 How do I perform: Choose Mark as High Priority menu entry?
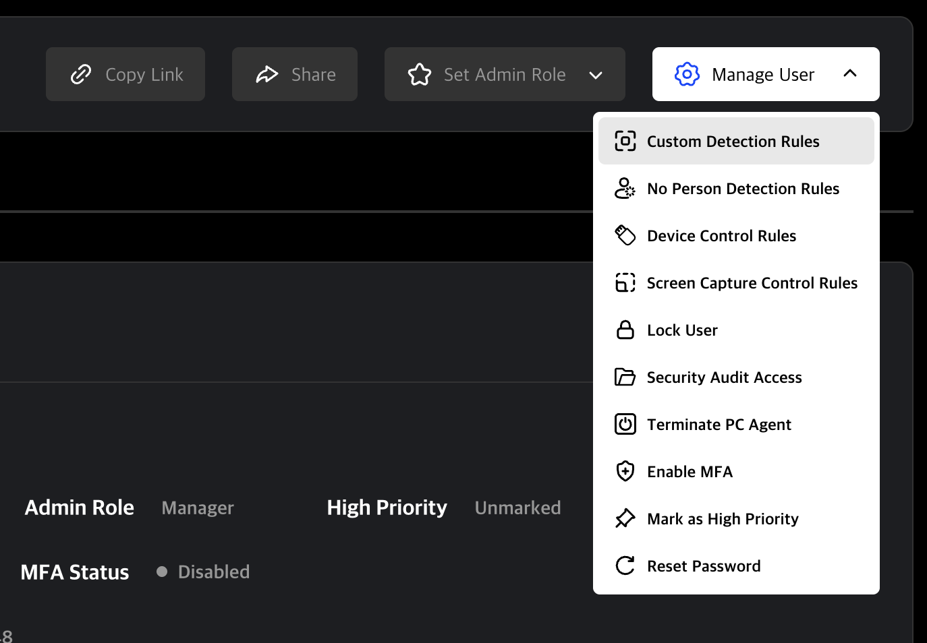point(722,518)
